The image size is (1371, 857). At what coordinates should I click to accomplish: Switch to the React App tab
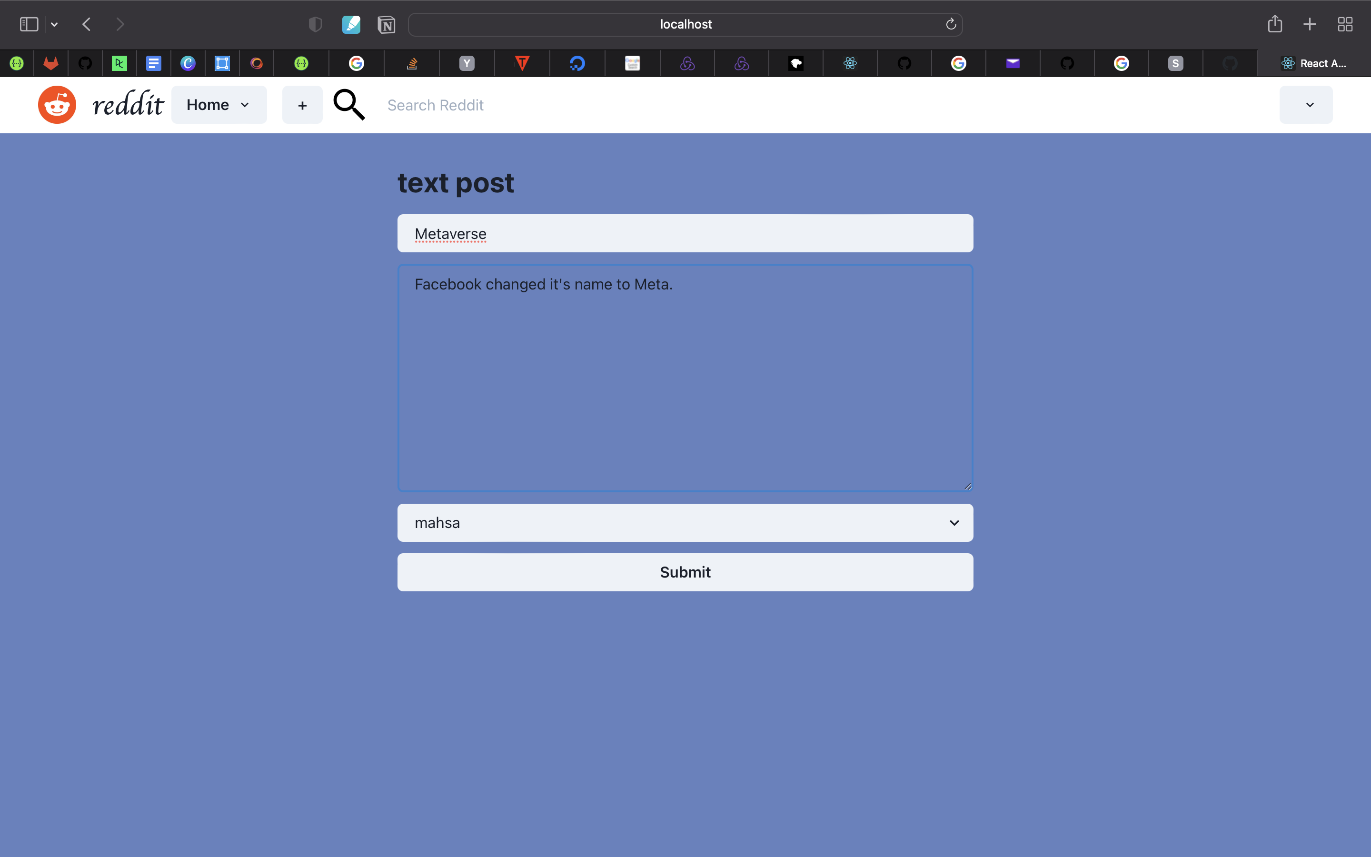(x=1313, y=63)
